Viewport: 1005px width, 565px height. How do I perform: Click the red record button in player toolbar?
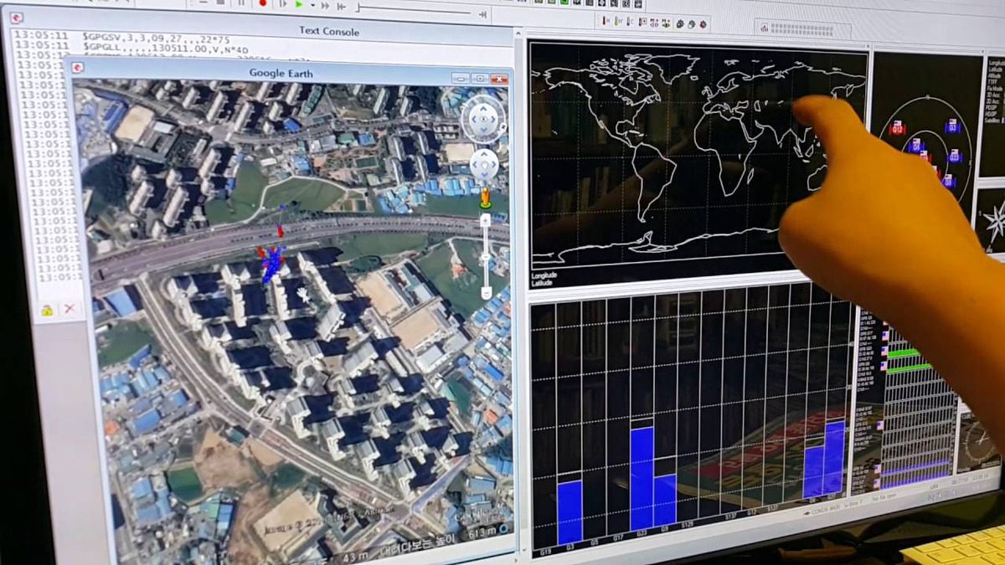tap(262, 3)
